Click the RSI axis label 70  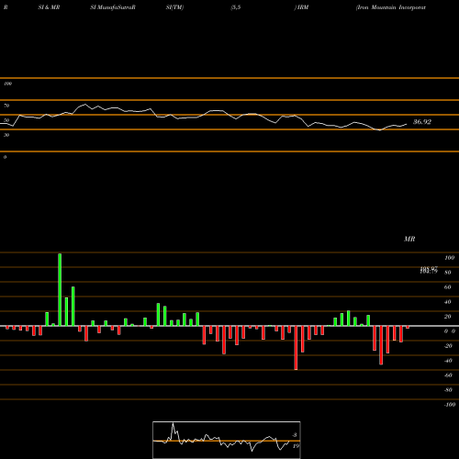(x=6, y=106)
